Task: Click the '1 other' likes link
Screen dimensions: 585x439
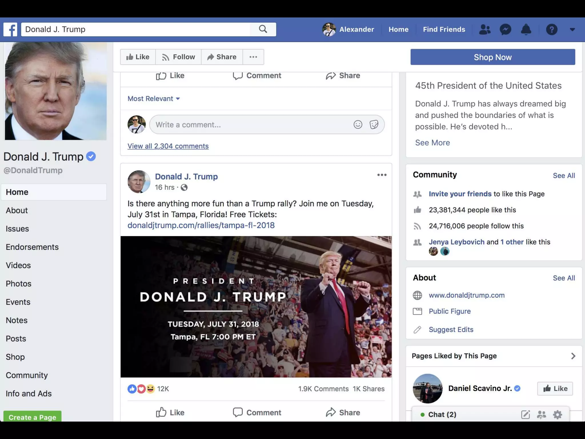Action: coord(512,242)
